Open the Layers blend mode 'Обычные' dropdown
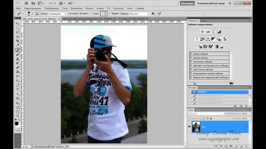Image resolution: width=266 pixels, height=149 pixels. [206, 114]
